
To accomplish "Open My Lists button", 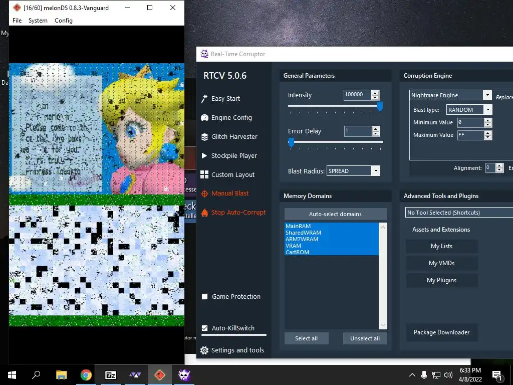I will pos(442,246).
